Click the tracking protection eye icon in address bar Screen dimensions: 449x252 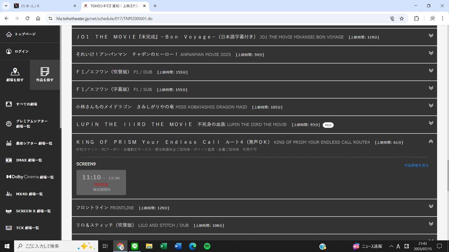392,18
